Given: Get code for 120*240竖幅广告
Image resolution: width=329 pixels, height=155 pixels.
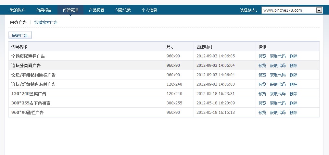Looking at the screenshot, I should [278, 94].
